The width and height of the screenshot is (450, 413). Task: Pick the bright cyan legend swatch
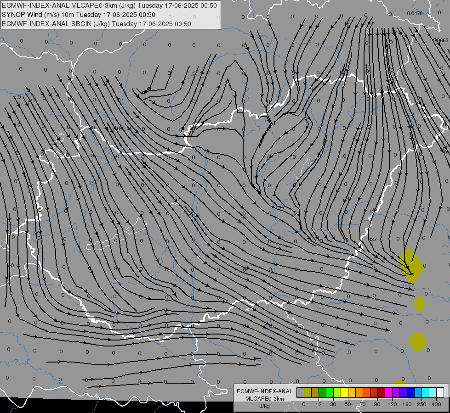(x=426, y=393)
